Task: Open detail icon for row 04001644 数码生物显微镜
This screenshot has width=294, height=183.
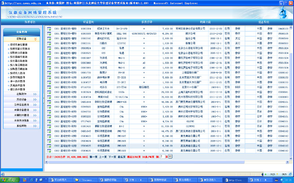Action: point(49,102)
